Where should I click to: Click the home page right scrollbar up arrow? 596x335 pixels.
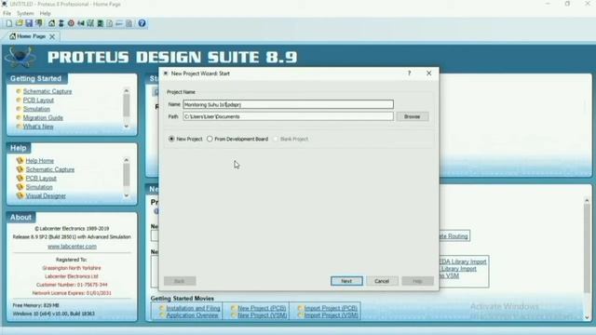coord(587,200)
